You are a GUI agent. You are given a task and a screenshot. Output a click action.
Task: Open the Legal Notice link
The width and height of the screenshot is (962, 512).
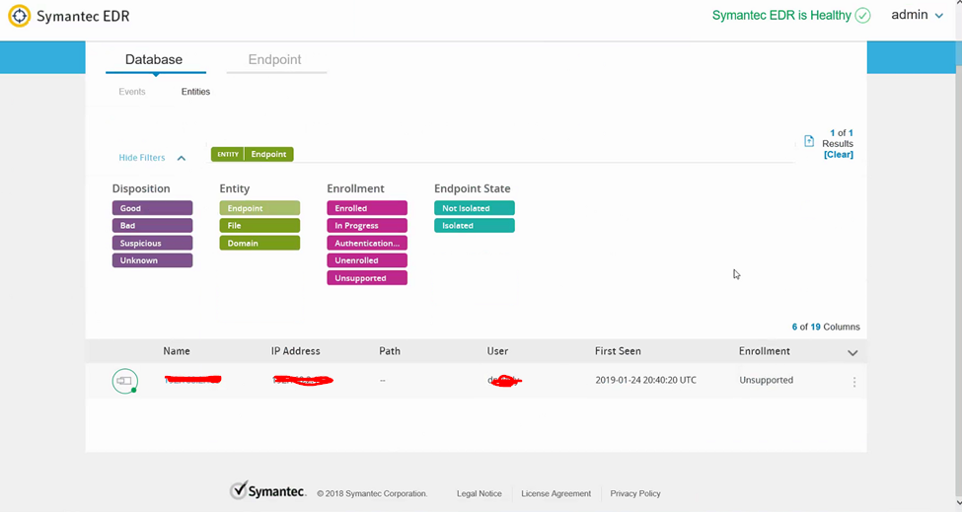[480, 493]
